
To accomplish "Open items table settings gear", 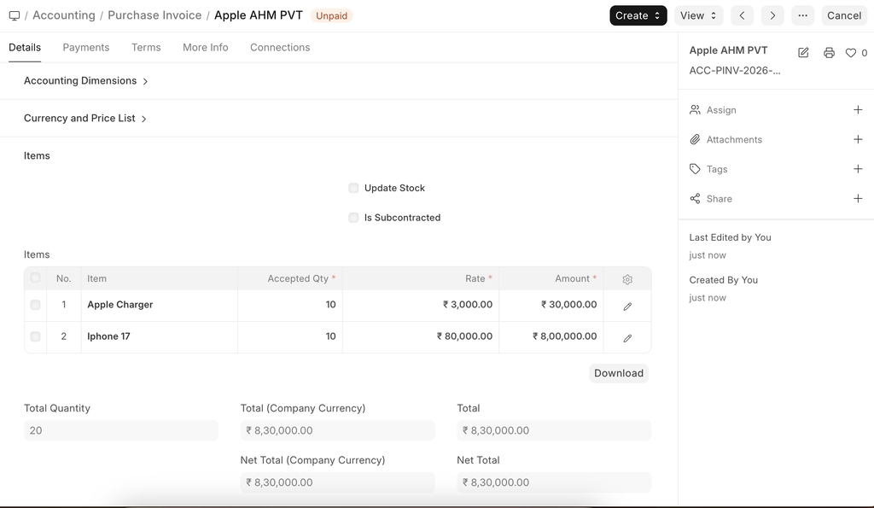I will (627, 279).
